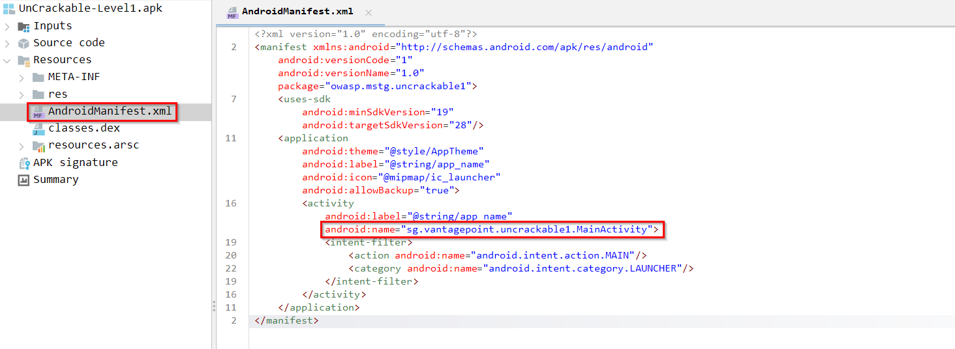
Task: Click the android:theme="@style/AppTheme" line
Action: tap(393, 151)
